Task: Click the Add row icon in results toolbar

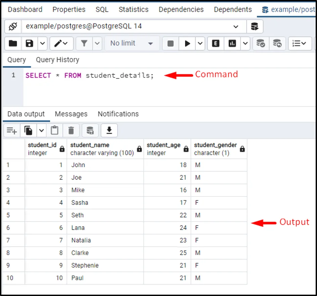Action: [x=12, y=131]
